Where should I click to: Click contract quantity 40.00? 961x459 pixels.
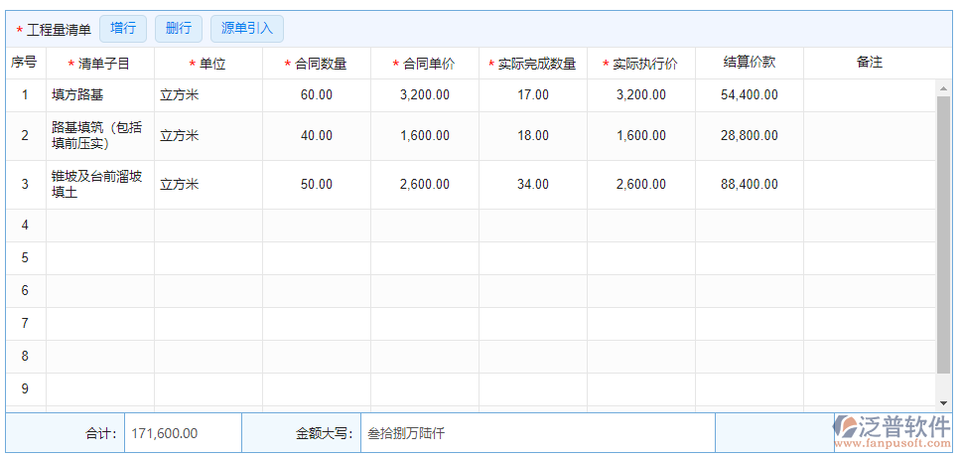(x=317, y=135)
